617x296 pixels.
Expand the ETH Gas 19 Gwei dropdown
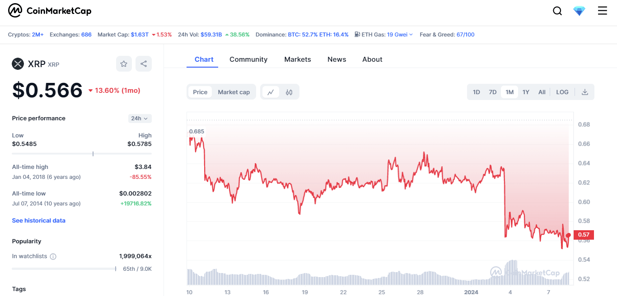pyautogui.click(x=400, y=35)
